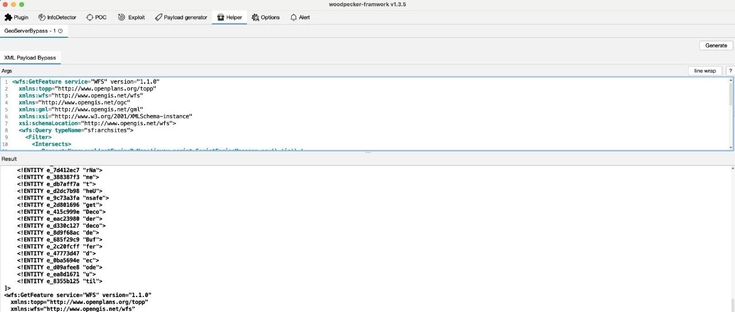The height and width of the screenshot is (312, 735).
Task: Open the Plugin tab
Action: 16,17
